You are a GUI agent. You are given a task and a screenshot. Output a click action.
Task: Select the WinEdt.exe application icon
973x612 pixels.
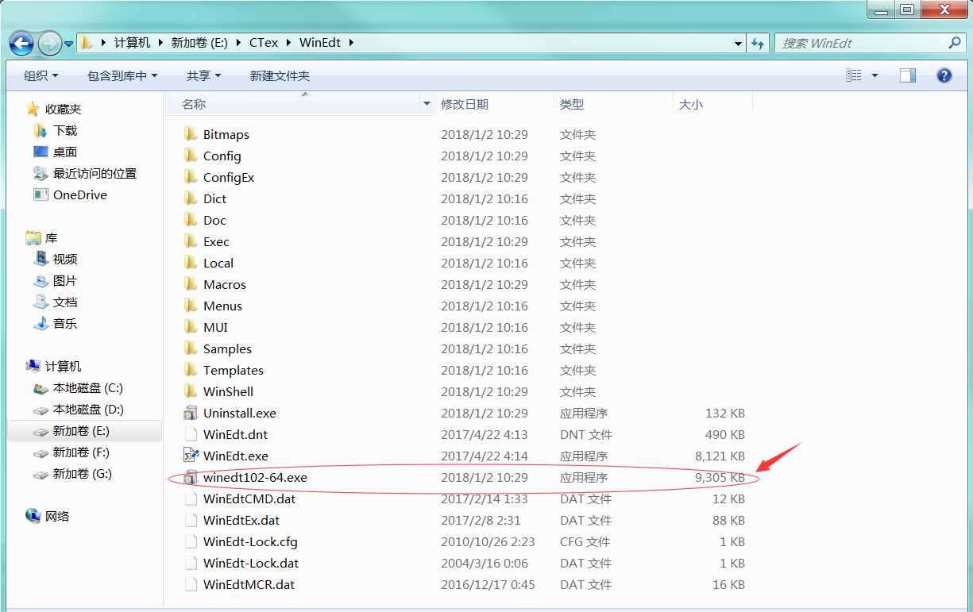[191, 456]
